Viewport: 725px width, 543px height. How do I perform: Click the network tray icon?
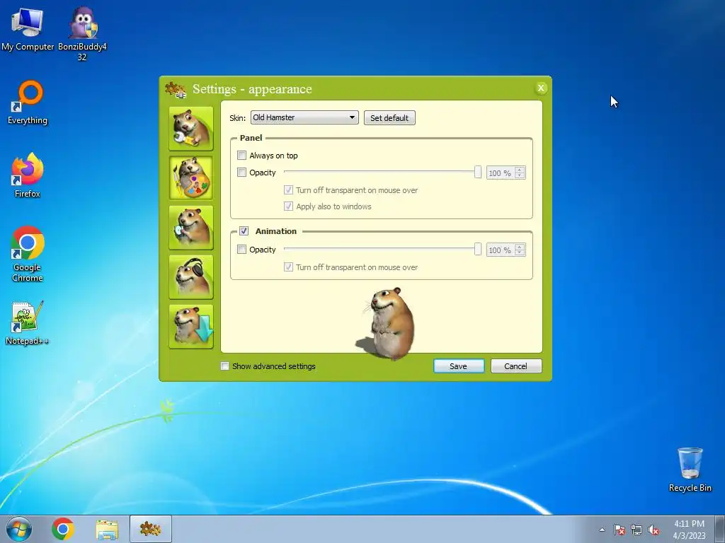pyautogui.click(x=636, y=530)
